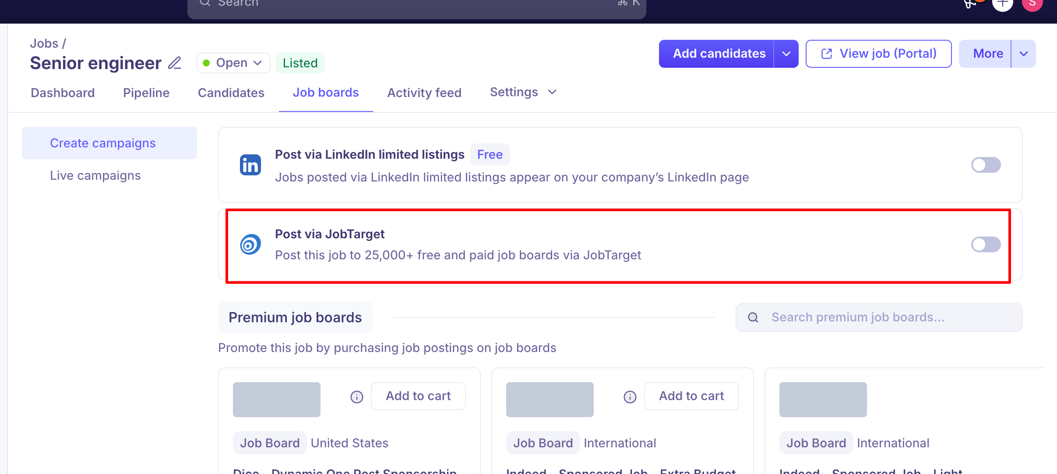Open info icon on Dice job board card
Viewport: 1057px width, 474px height.
[x=357, y=397]
